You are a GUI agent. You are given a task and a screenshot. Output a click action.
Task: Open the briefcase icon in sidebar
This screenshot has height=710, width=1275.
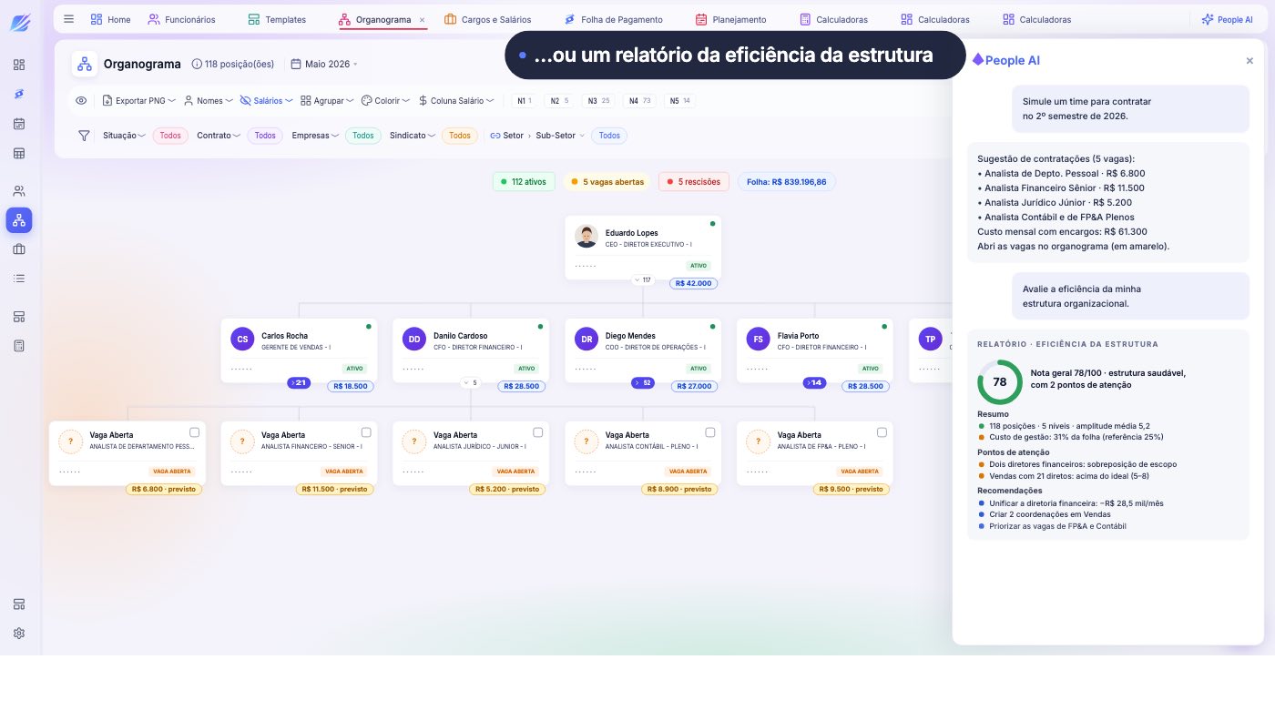19,248
